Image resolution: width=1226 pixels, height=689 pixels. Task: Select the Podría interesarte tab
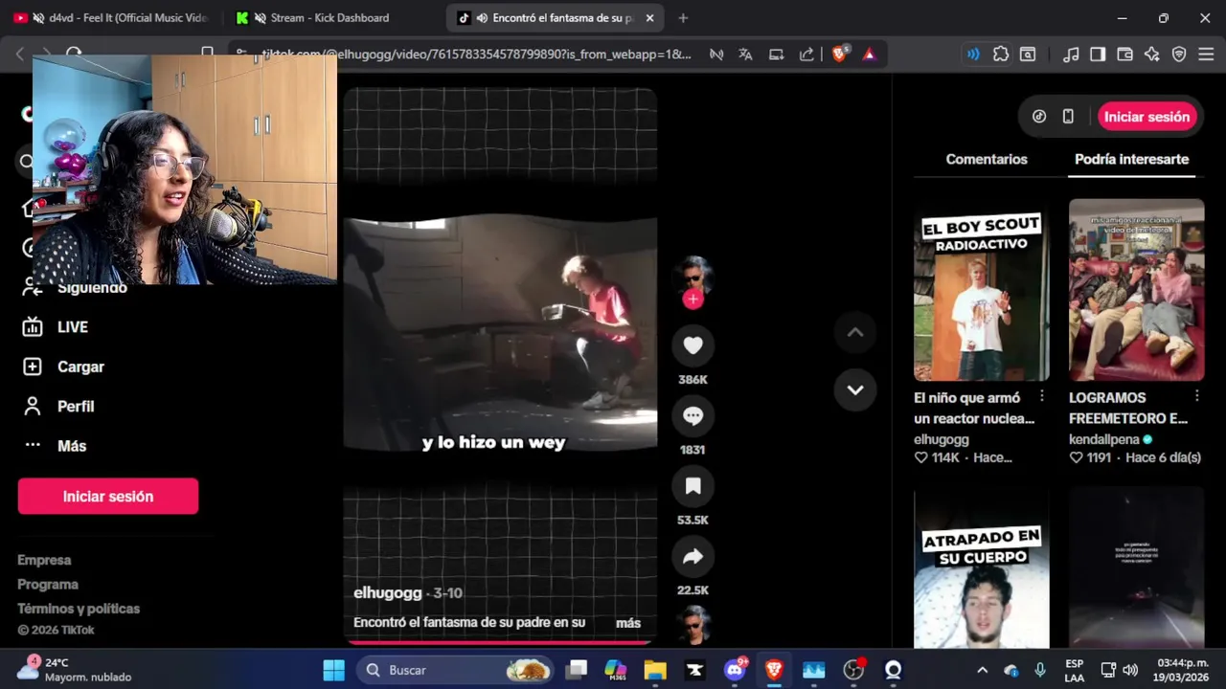tap(1131, 159)
